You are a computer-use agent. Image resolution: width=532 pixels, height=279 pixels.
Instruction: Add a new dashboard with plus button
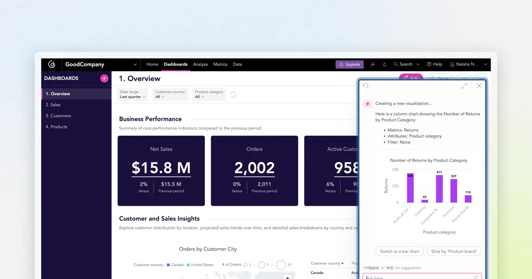coord(104,78)
